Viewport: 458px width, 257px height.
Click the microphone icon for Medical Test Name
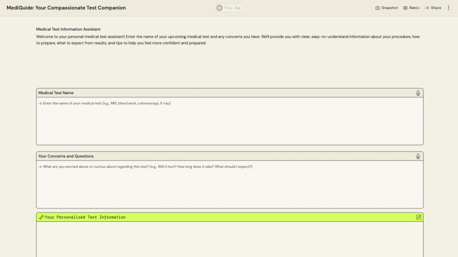point(418,93)
